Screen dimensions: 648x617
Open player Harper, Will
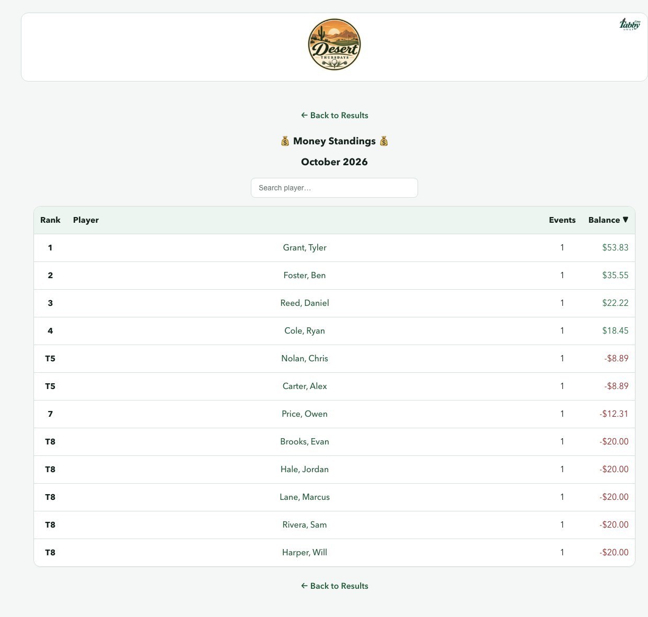pos(305,553)
